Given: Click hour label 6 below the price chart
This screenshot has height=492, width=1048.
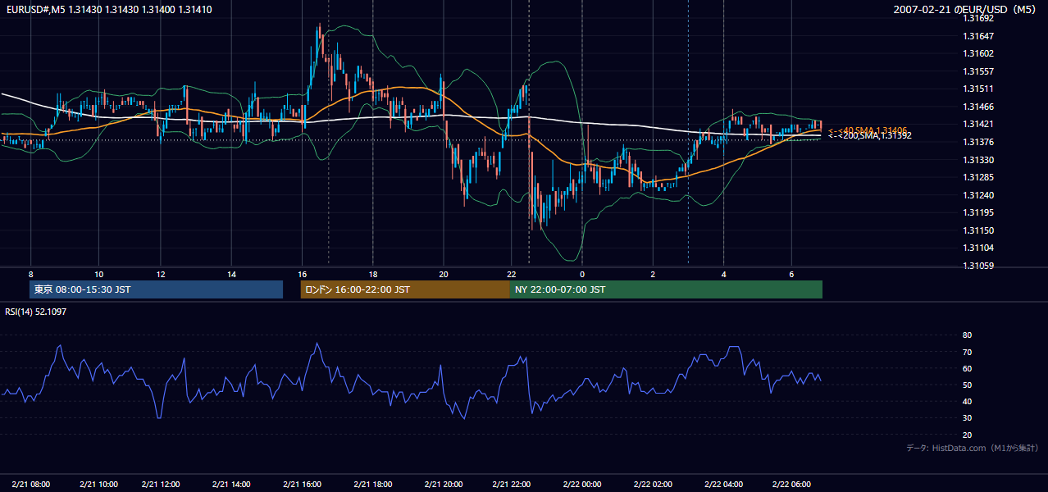Looking at the screenshot, I should coord(791,274).
